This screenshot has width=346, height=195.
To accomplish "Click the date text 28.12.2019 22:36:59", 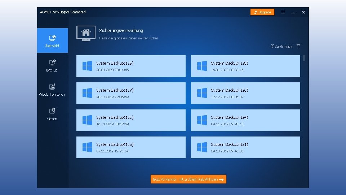I will pos(112,97).
